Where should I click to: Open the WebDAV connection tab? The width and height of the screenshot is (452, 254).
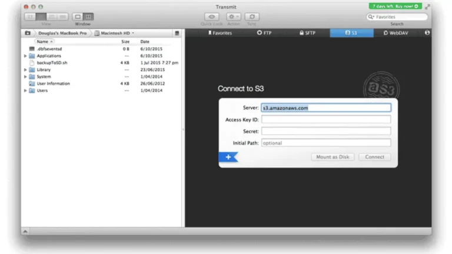pyautogui.click(x=395, y=33)
